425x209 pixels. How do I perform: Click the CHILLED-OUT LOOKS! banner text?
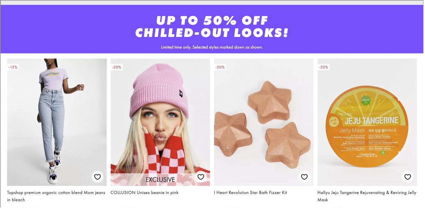(212, 33)
